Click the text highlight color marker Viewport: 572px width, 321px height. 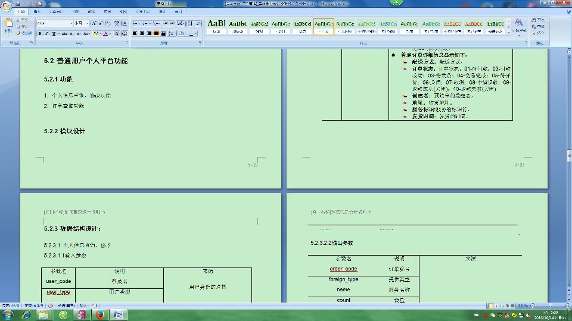pyautogui.click(x=94, y=34)
